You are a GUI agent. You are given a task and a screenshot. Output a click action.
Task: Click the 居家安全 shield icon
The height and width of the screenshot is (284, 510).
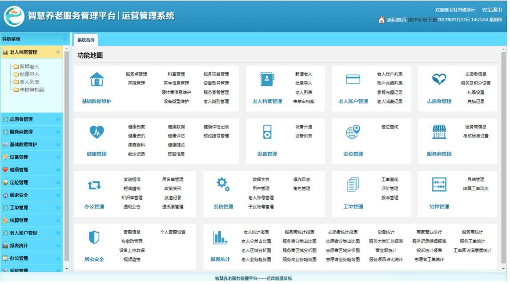point(95,238)
